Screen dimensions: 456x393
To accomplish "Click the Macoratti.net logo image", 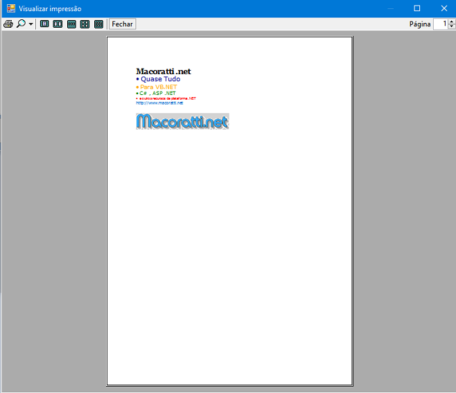I will click(x=182, y=121).
